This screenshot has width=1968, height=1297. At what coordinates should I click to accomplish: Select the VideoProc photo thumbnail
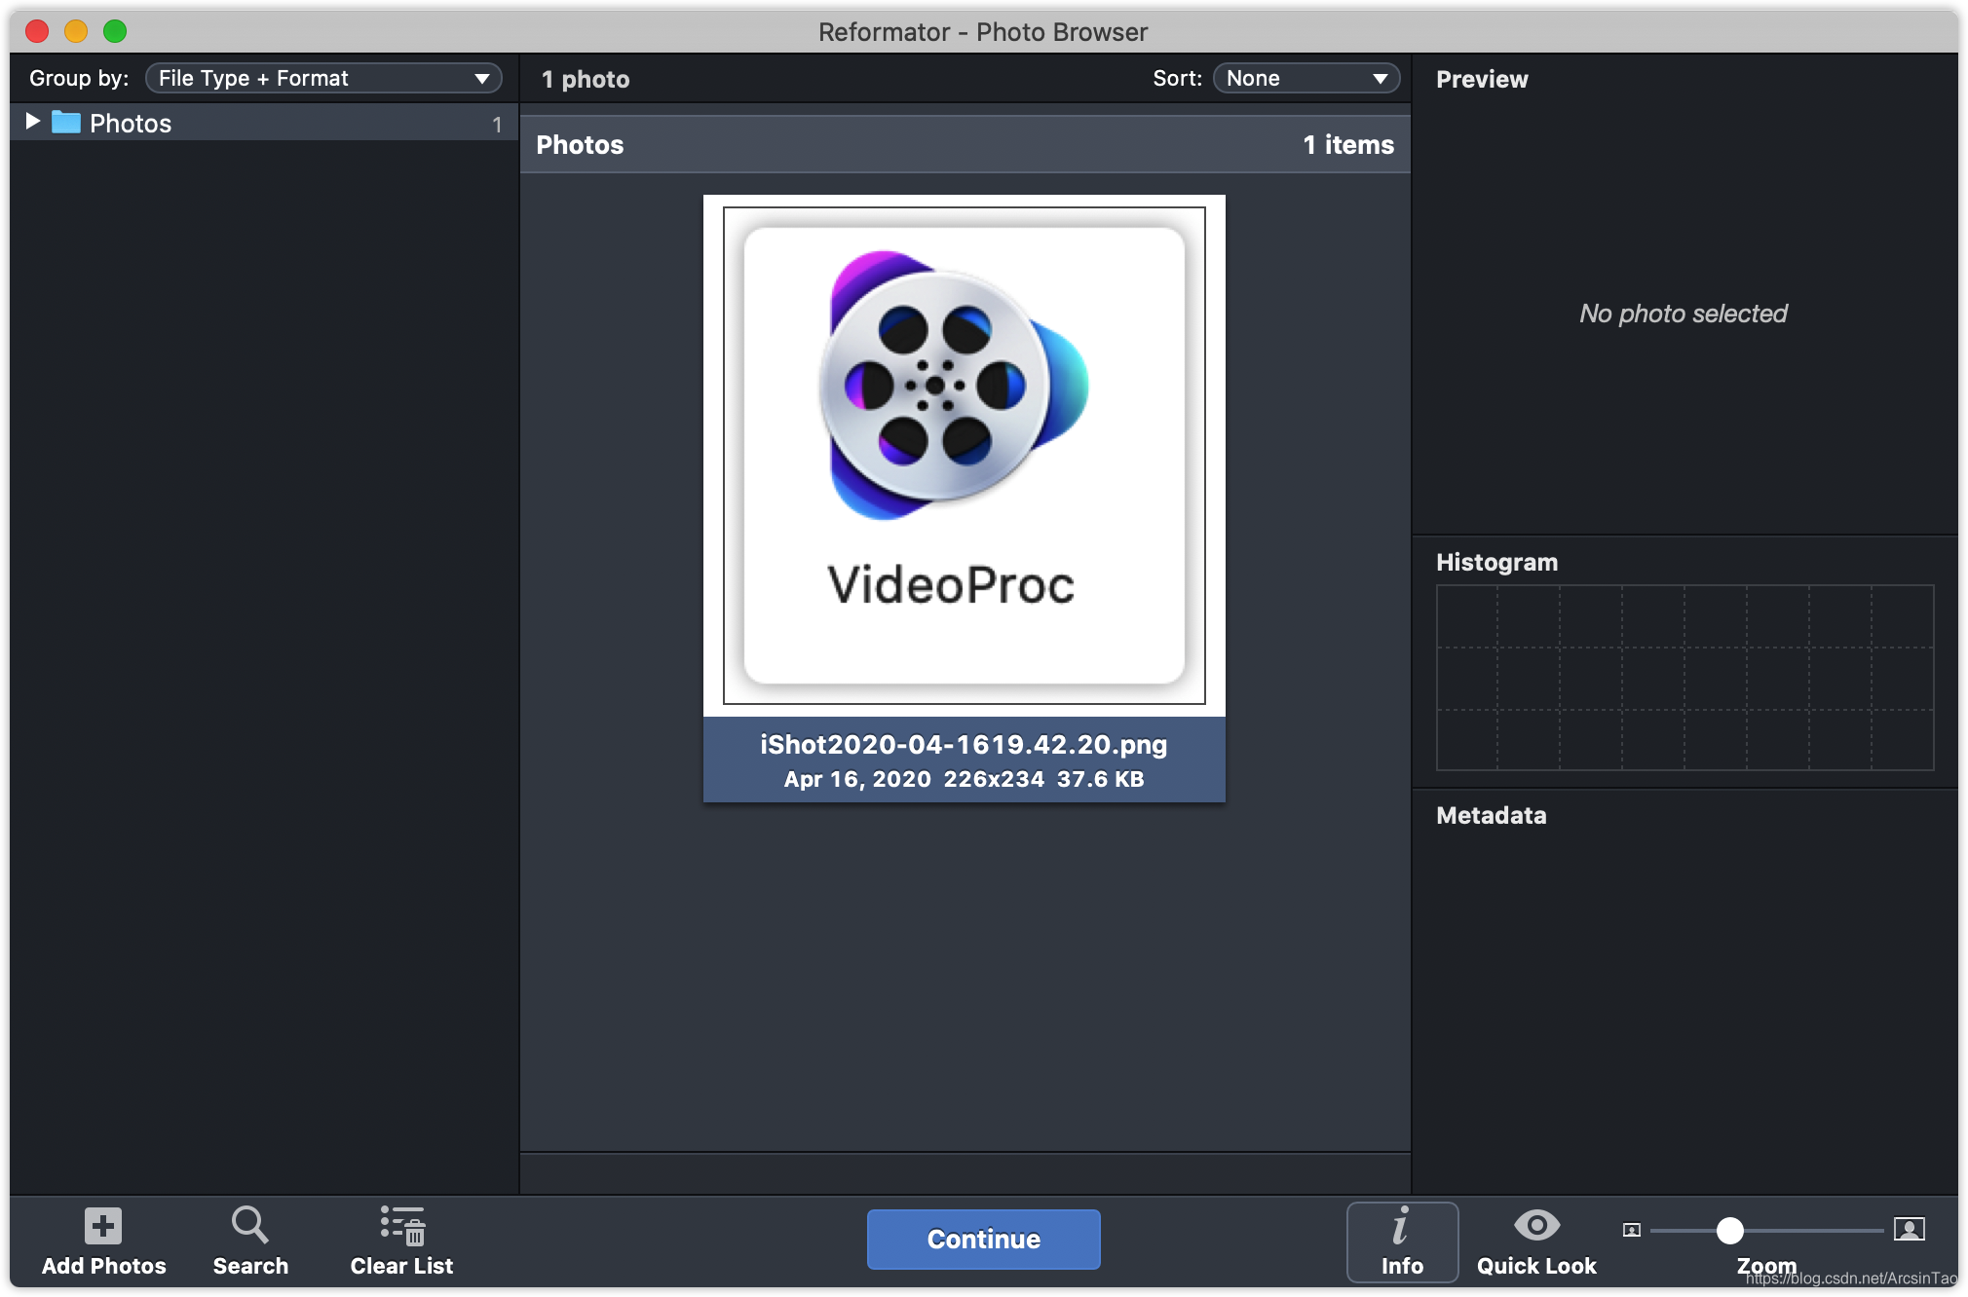[x=964, y=455]
